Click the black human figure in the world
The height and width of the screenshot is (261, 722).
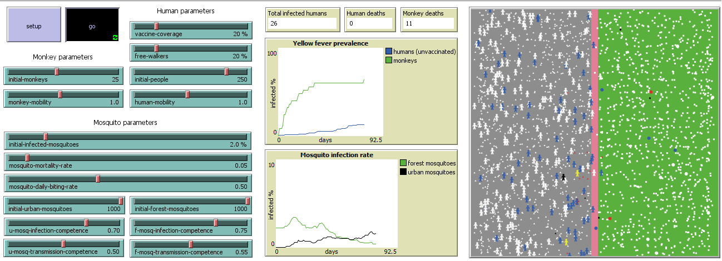[563, 177]
